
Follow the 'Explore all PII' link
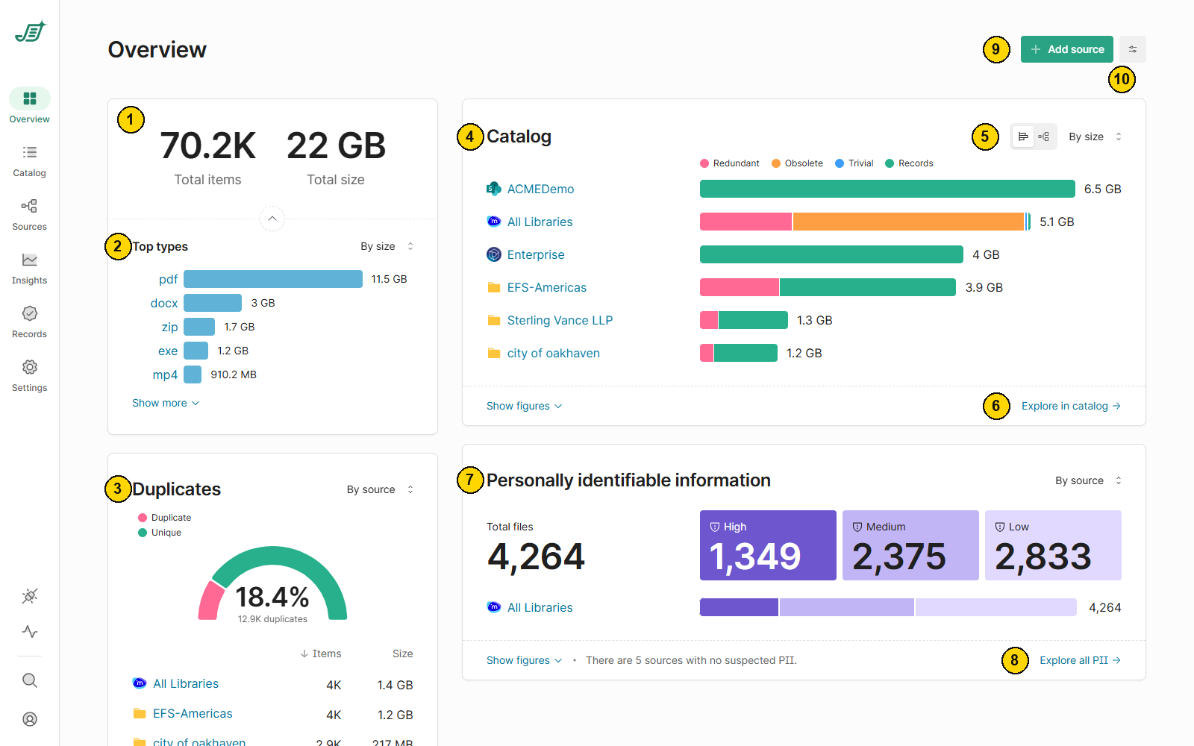pyautogui.click(x=1080, y=660)
